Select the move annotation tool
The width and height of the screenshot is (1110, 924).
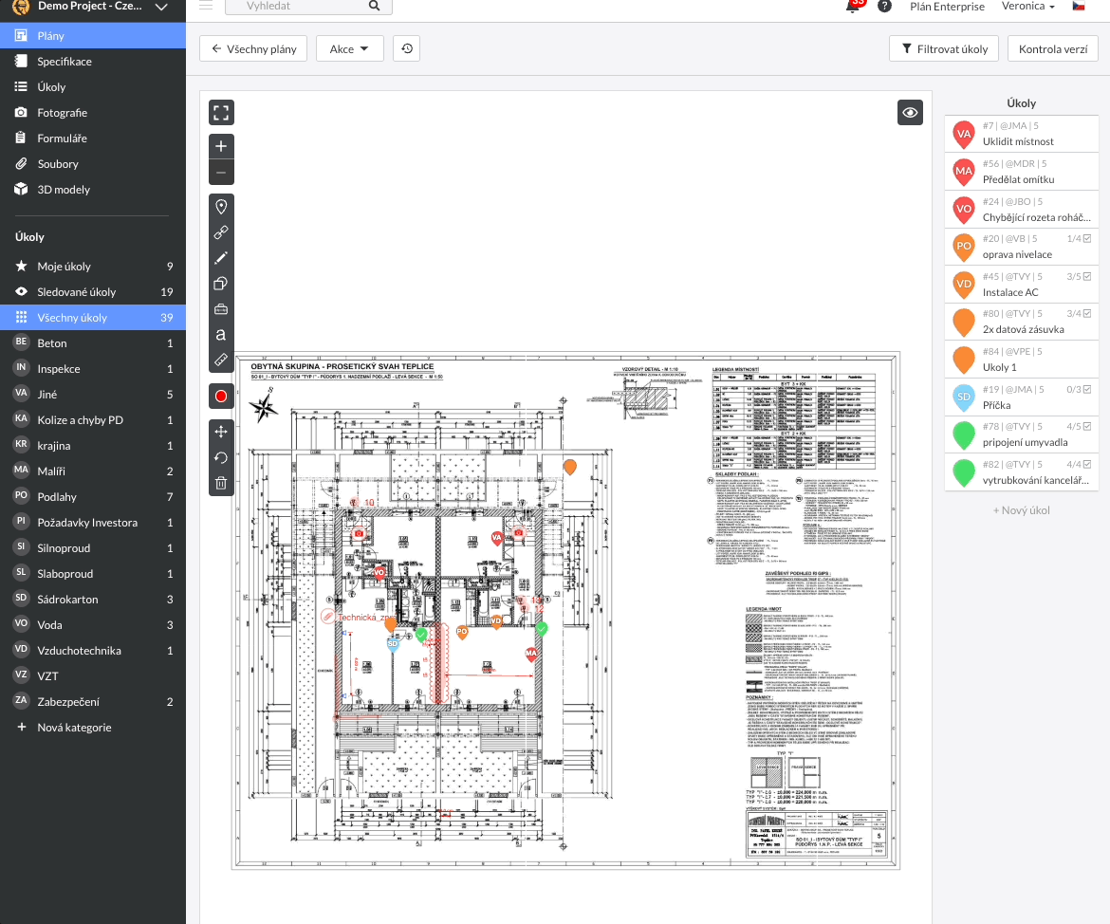tap(221, 432)
